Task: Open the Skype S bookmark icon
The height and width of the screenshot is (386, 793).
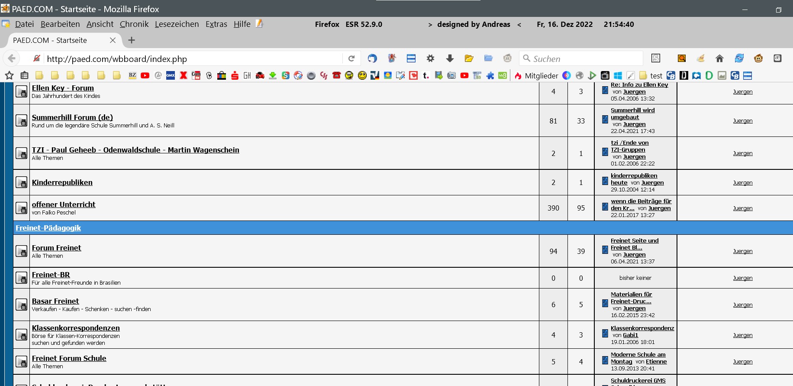Action: pos(285,75)
